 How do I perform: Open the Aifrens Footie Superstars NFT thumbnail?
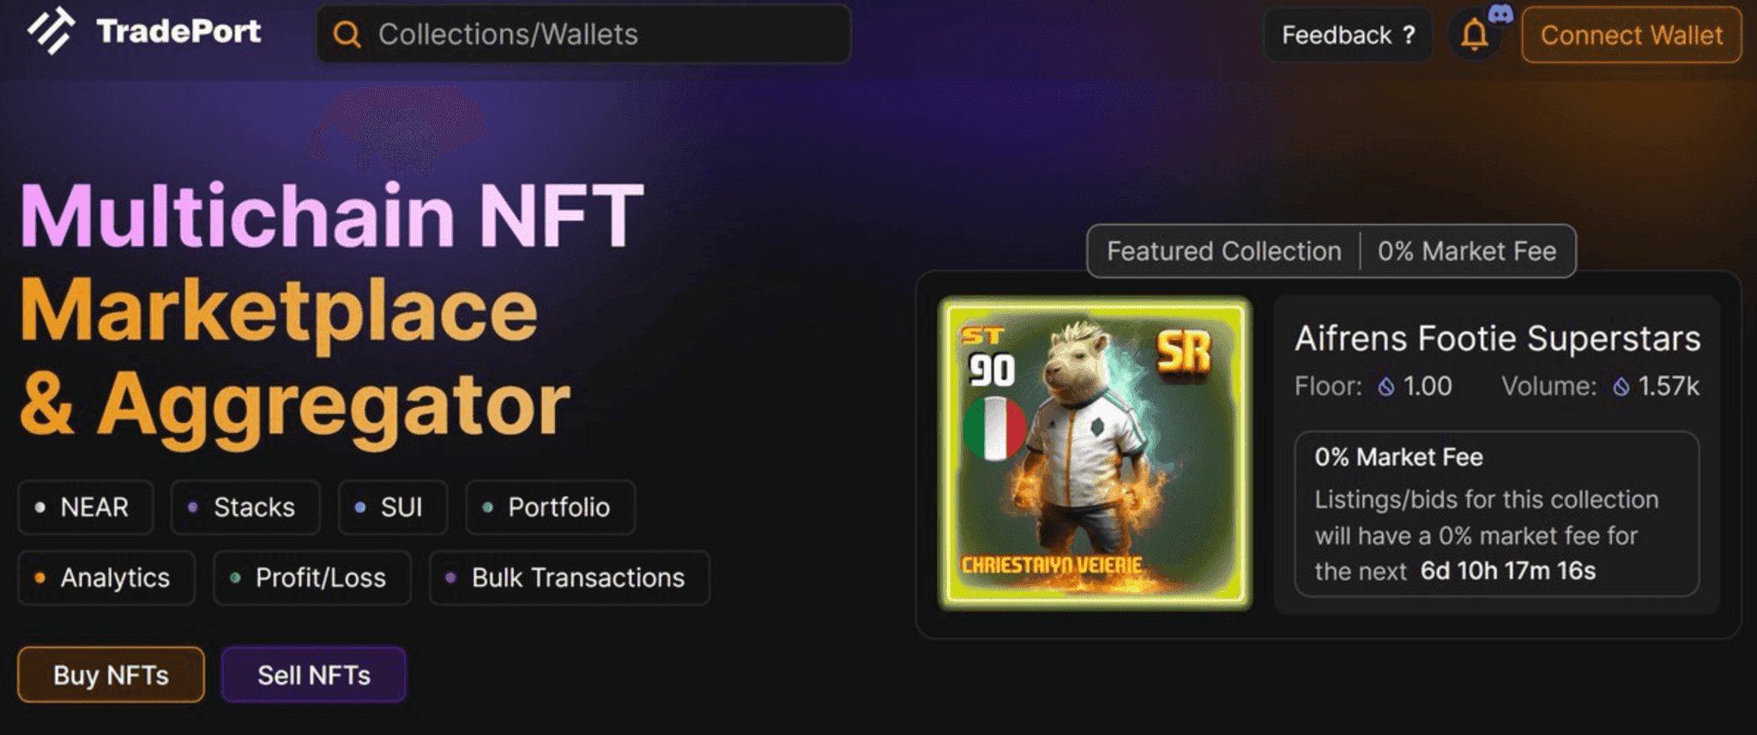1095,454
